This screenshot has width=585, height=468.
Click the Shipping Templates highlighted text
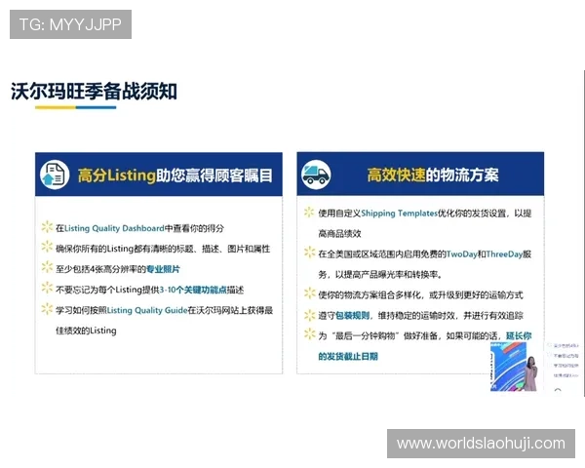tap(399, 214)
